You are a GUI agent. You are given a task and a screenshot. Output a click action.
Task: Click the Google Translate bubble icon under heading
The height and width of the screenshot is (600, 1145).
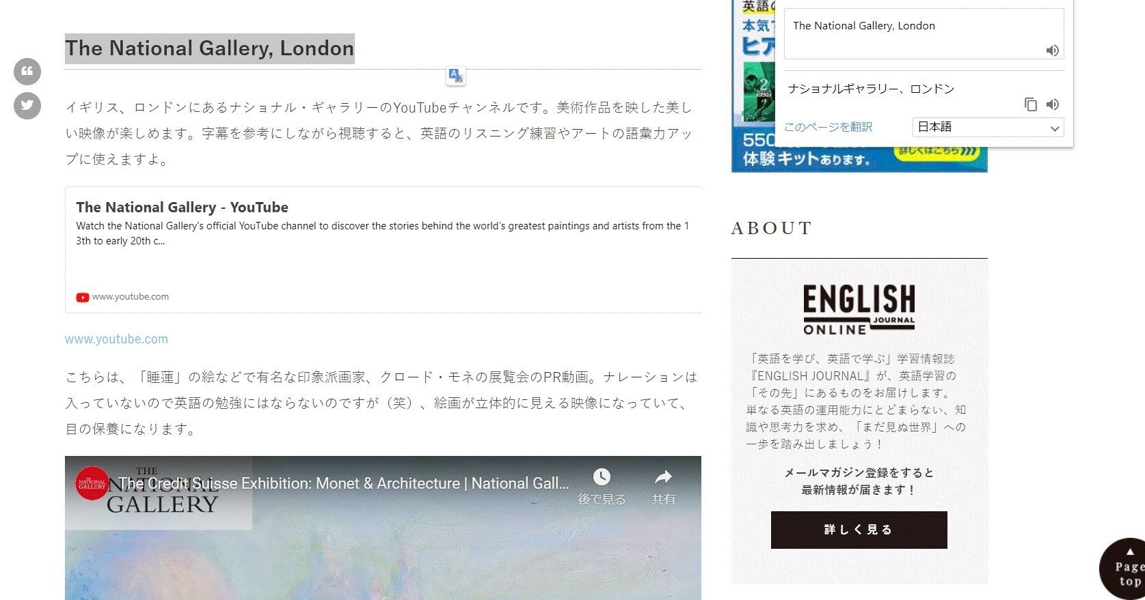tap(455, 76)
